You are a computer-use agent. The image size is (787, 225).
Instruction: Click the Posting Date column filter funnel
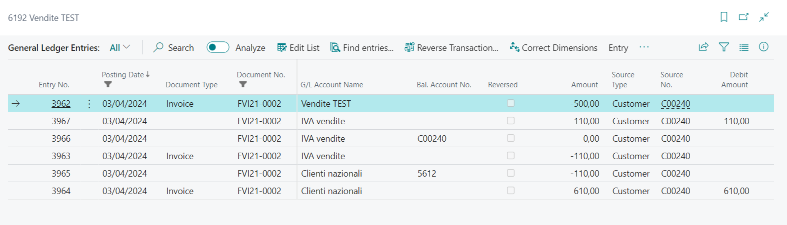pos(108,84)
